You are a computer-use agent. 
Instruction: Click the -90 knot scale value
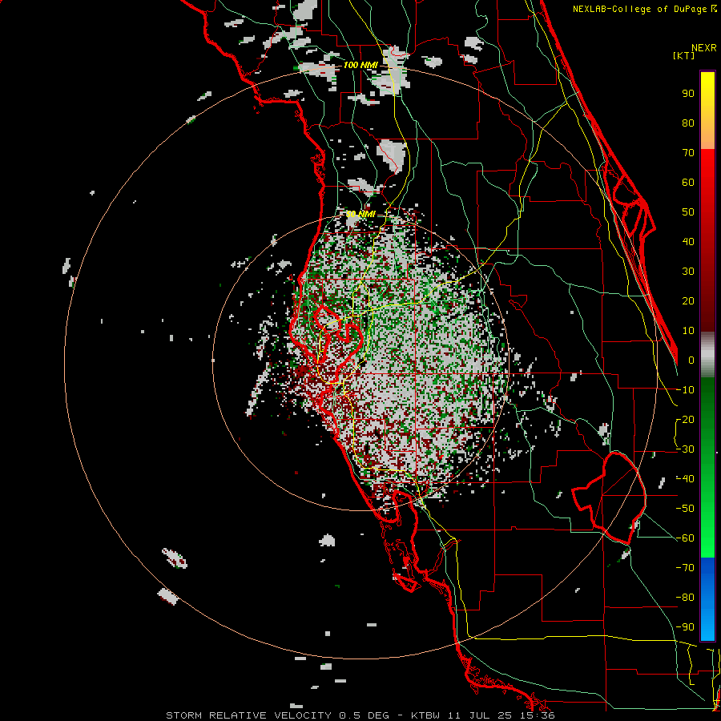(x=685, y=627)
